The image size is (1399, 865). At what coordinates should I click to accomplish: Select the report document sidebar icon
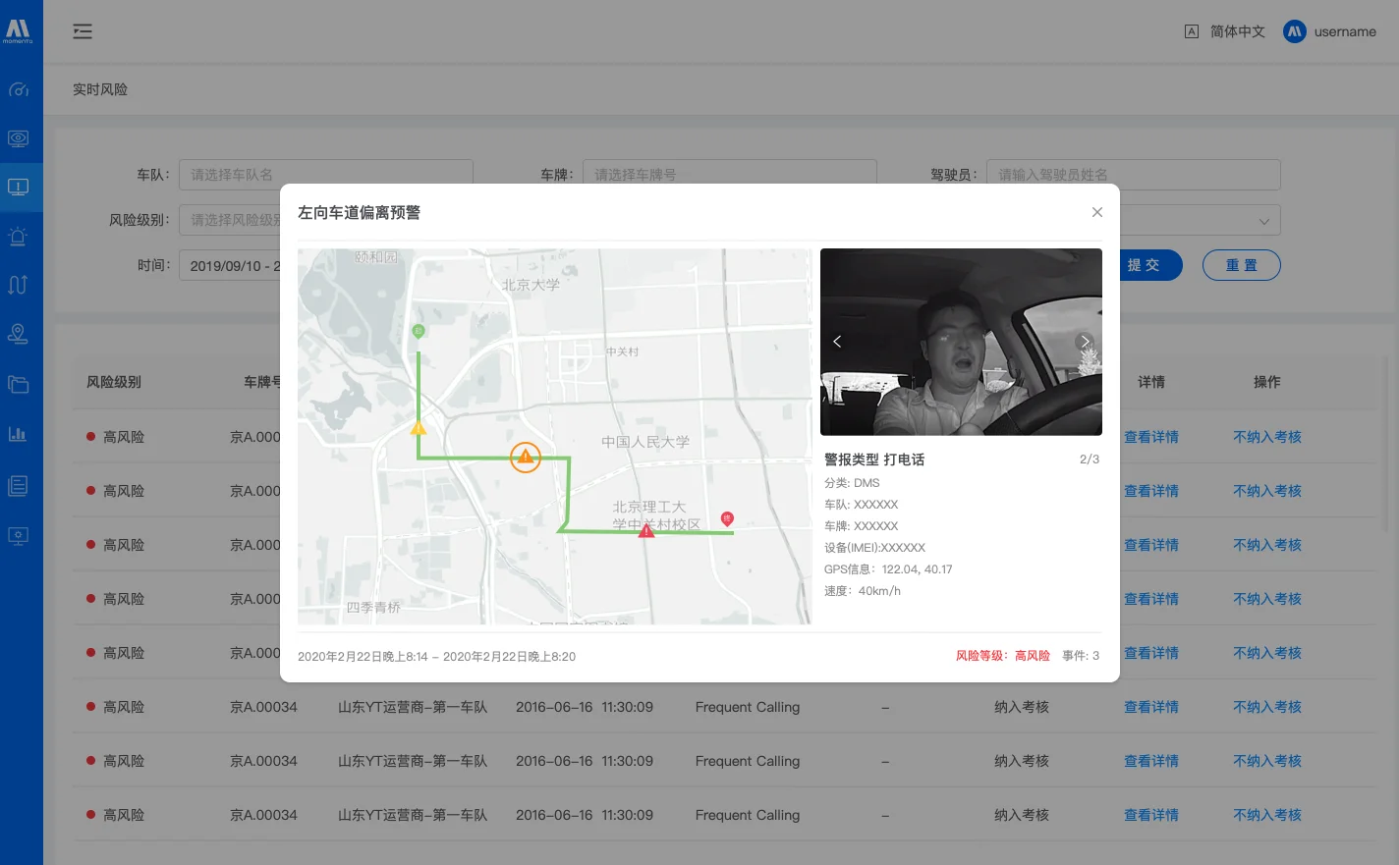20,483
